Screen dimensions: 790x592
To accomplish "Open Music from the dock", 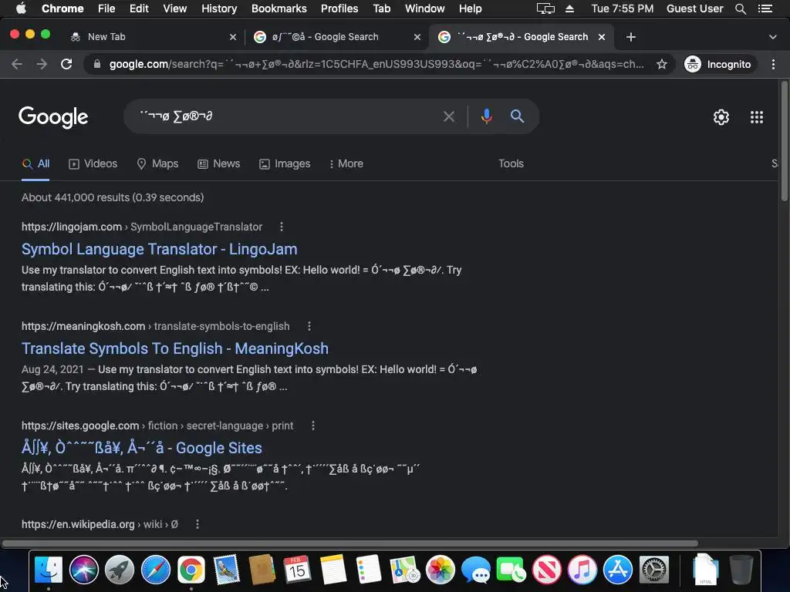I will [x=582, y=570].
